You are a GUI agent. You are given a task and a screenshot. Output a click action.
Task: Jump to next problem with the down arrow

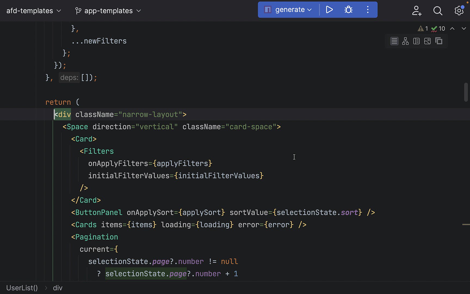tap(464, 28)
